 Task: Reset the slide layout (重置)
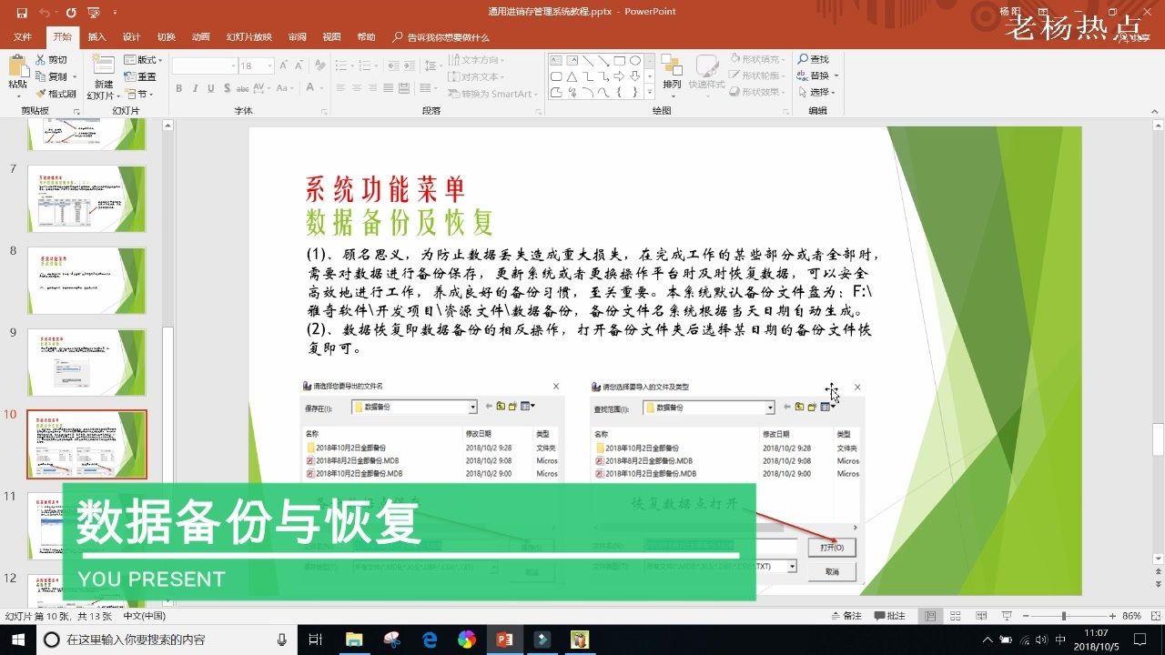[140, 76]
